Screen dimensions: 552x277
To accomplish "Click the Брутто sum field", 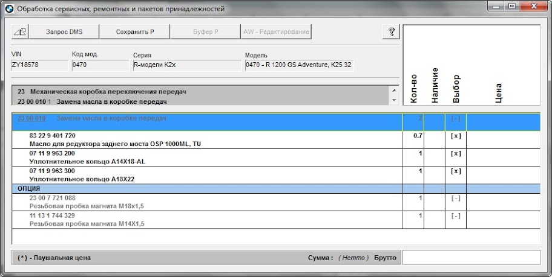I will pyautogui.click(x=471, y=258).
